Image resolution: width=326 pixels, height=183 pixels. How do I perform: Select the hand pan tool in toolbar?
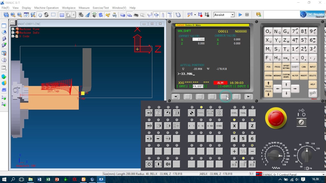tap(40, 15)
